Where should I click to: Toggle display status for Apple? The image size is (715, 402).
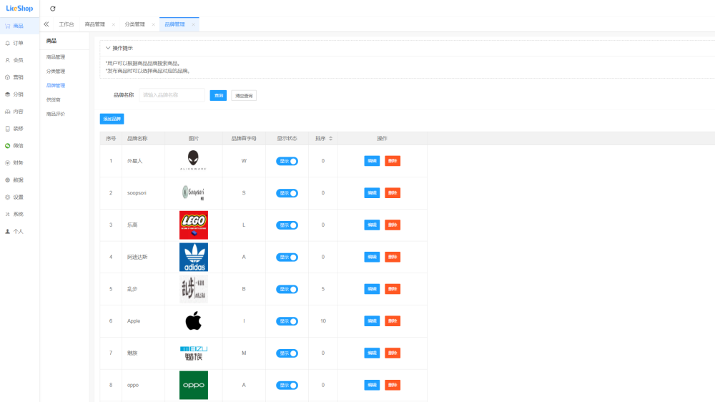click(287, 321)
